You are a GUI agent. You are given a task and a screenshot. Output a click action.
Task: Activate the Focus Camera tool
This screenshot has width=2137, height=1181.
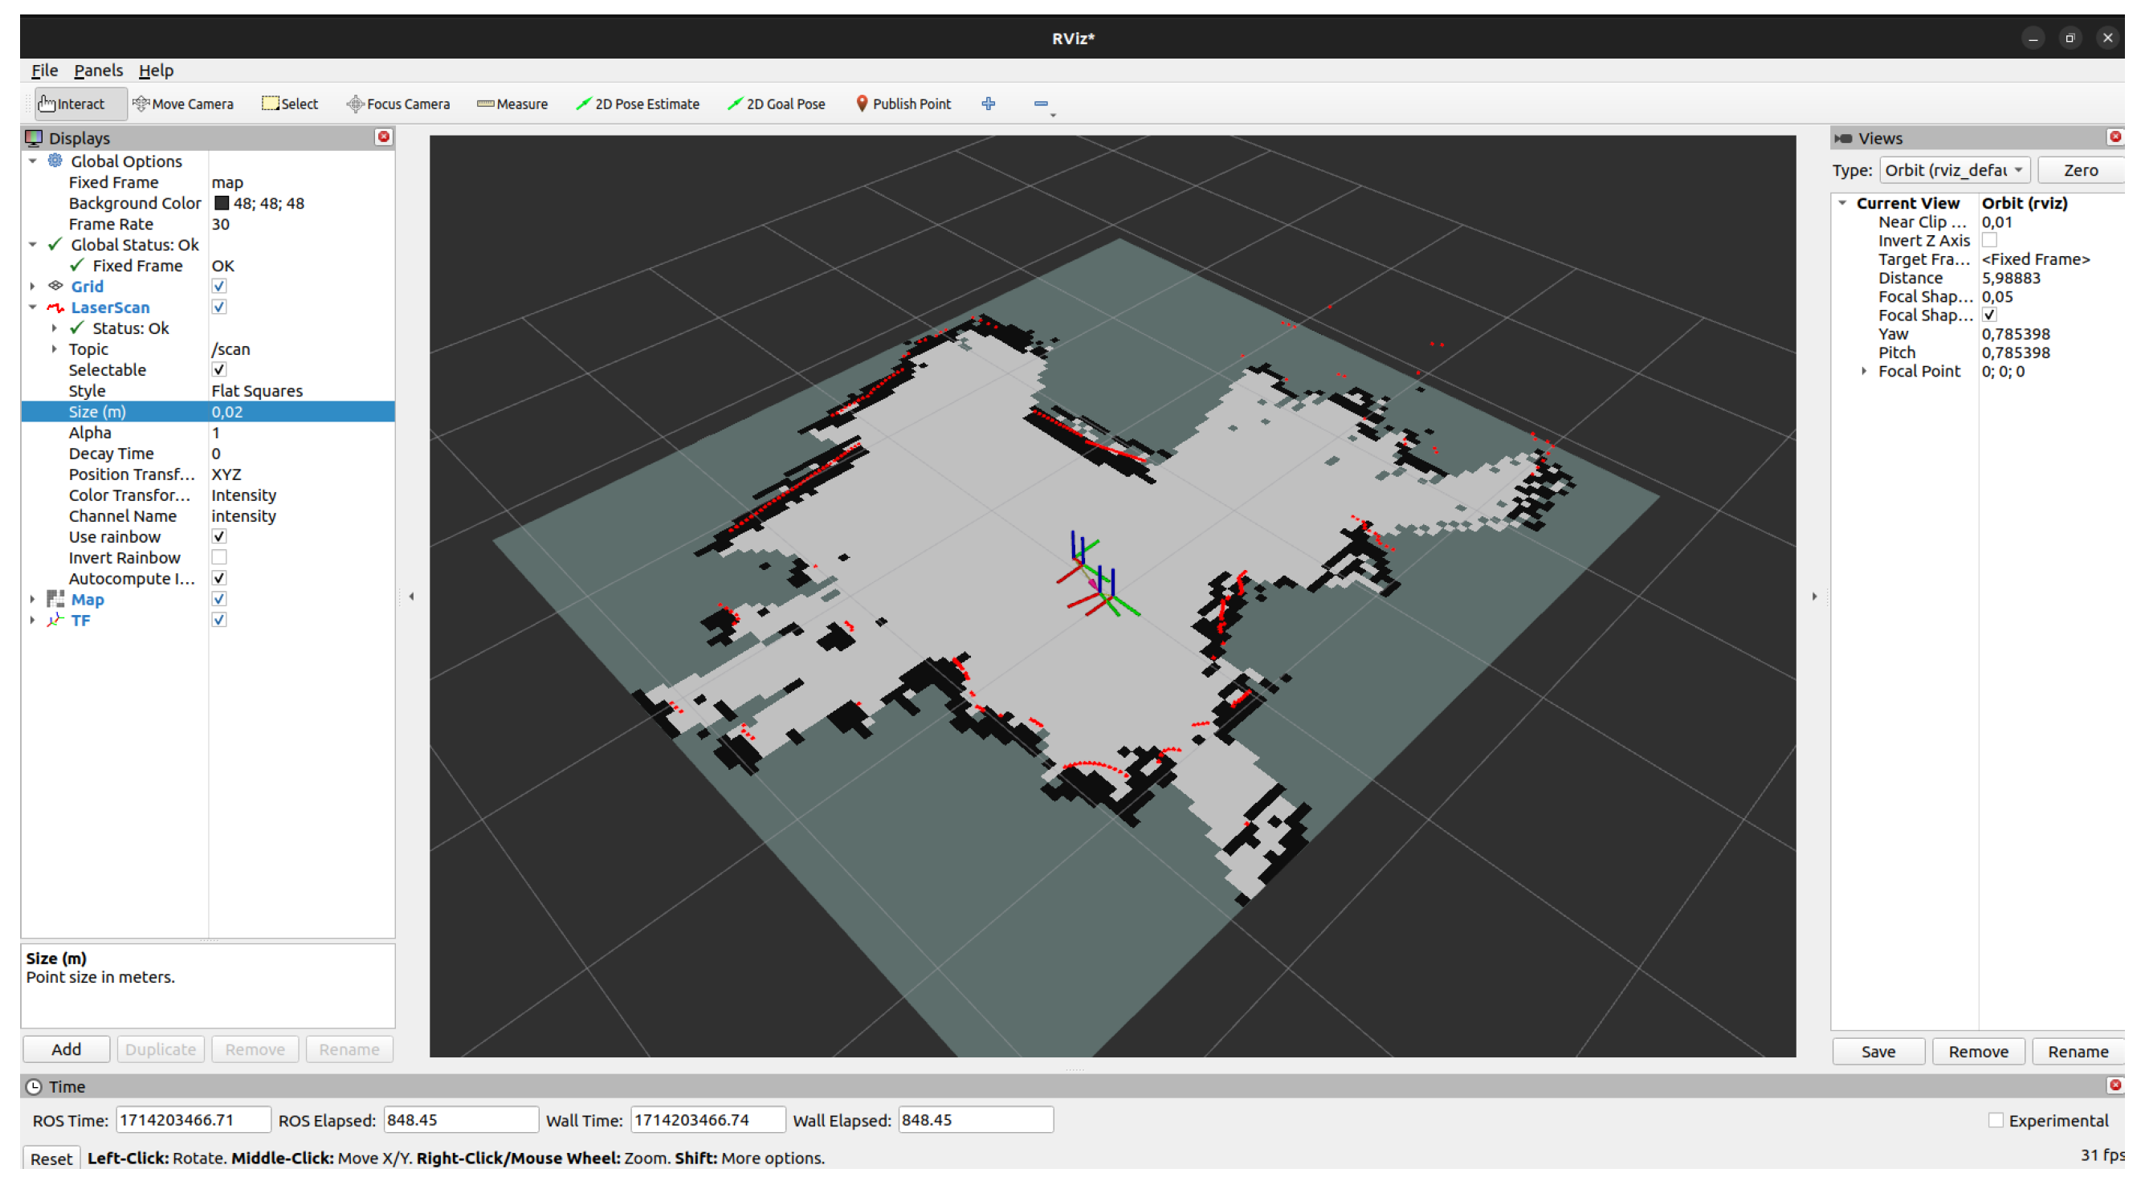point(398,104)
